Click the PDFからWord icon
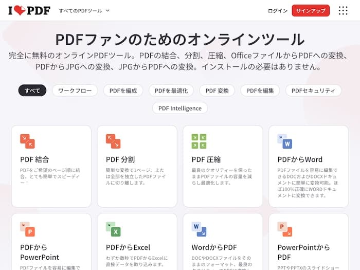Viewport: 360px width, 270px height. pyautogui.click(x=285, y=141)
